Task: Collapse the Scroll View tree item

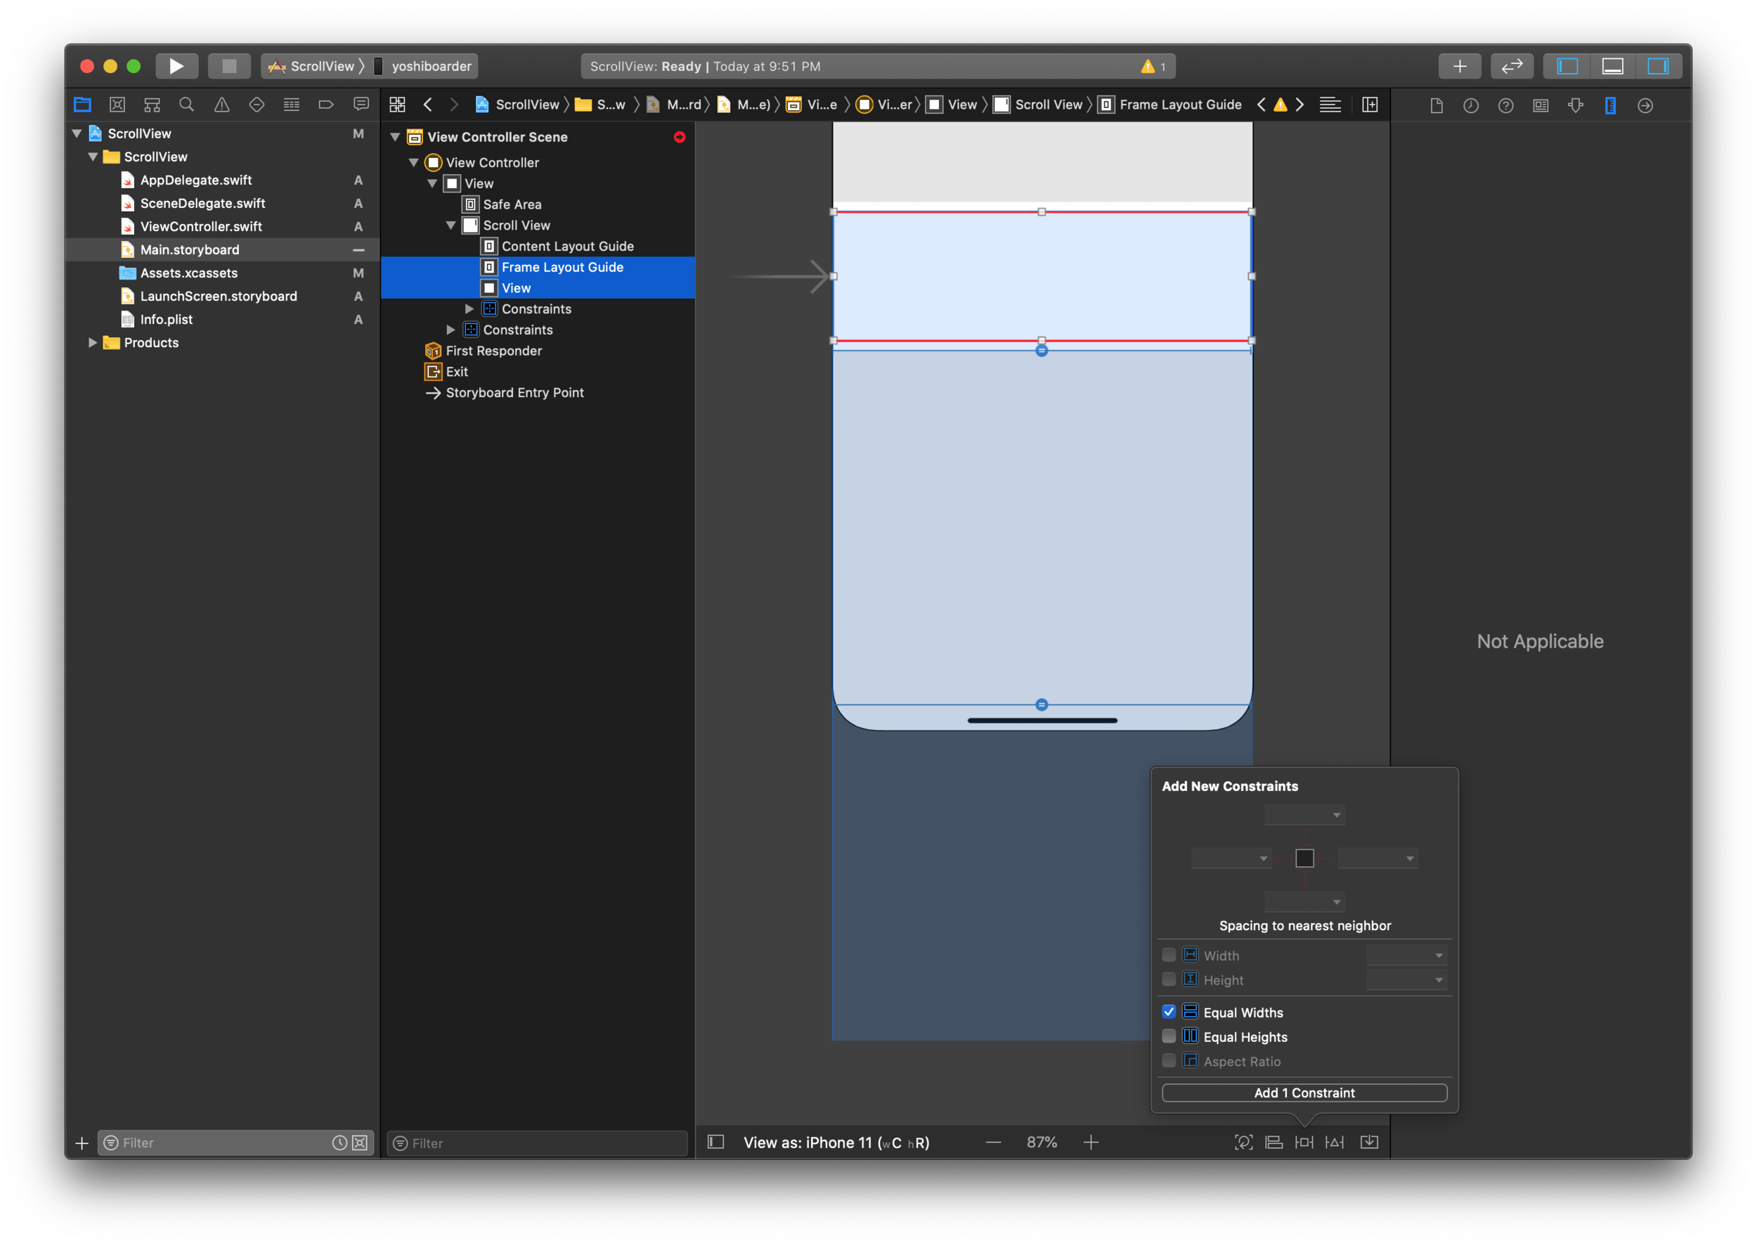Action: click(x=451, y=226)
